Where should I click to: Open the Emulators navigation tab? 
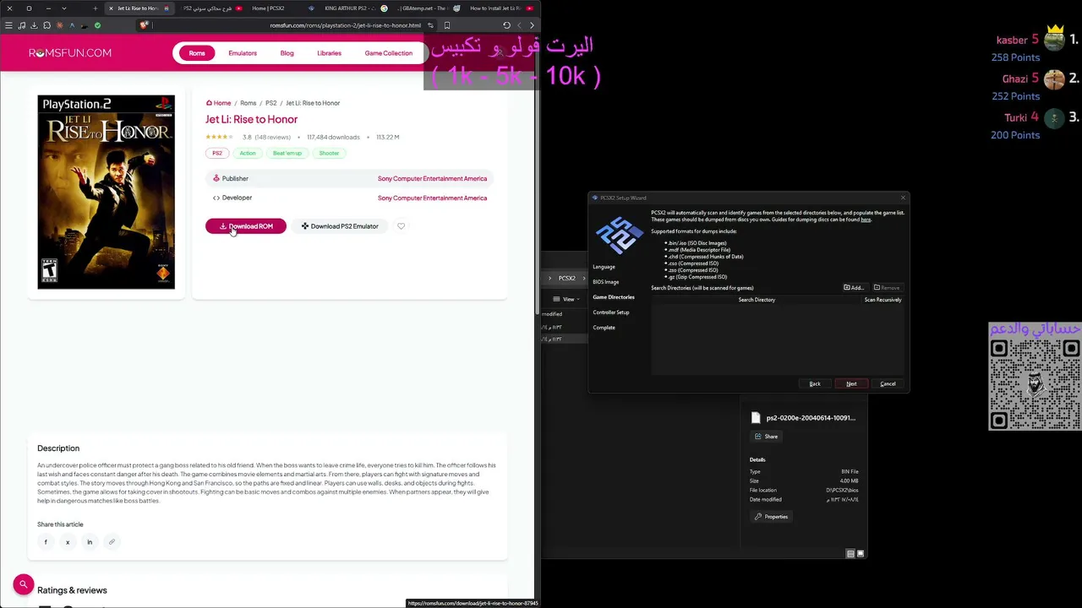243,53
